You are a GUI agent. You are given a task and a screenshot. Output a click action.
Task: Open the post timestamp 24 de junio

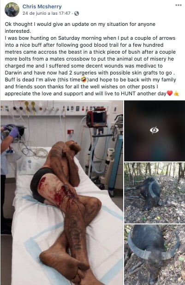pos(47,13)
